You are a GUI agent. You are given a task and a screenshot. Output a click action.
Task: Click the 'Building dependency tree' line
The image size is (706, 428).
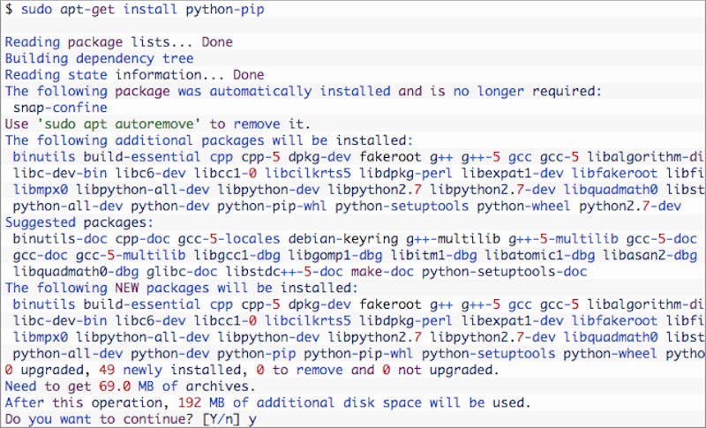pos(99,58)
